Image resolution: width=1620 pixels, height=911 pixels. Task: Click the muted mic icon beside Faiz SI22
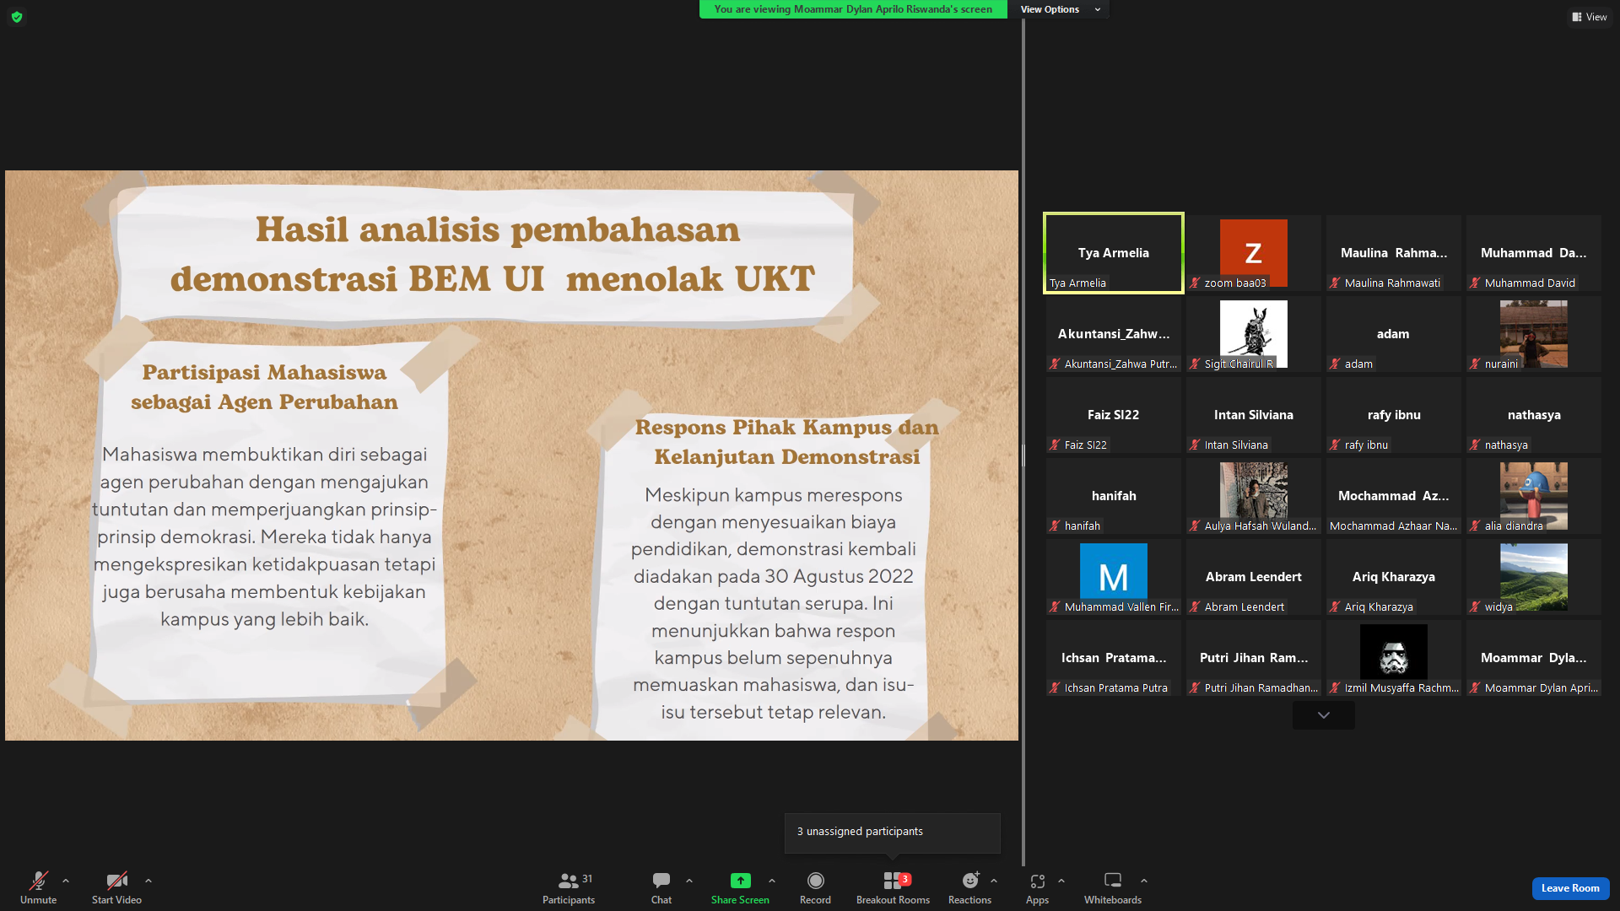coord(1055,445)
